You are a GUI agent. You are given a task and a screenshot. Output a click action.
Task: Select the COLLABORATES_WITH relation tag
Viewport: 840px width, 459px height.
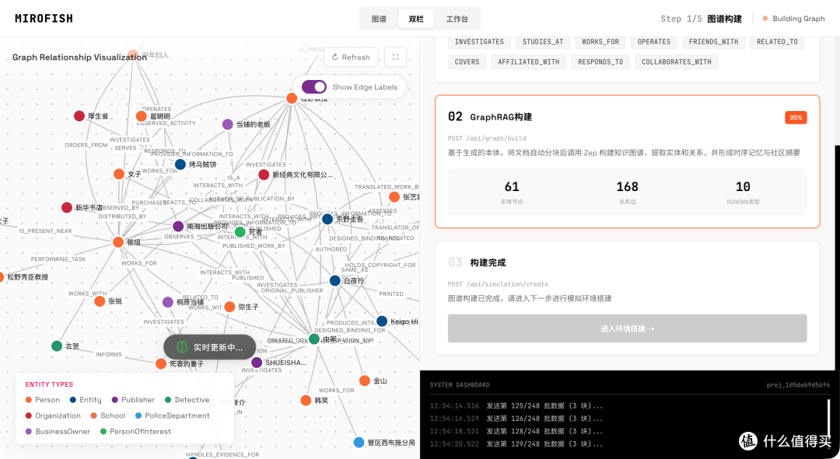click(x=677, y=62)
